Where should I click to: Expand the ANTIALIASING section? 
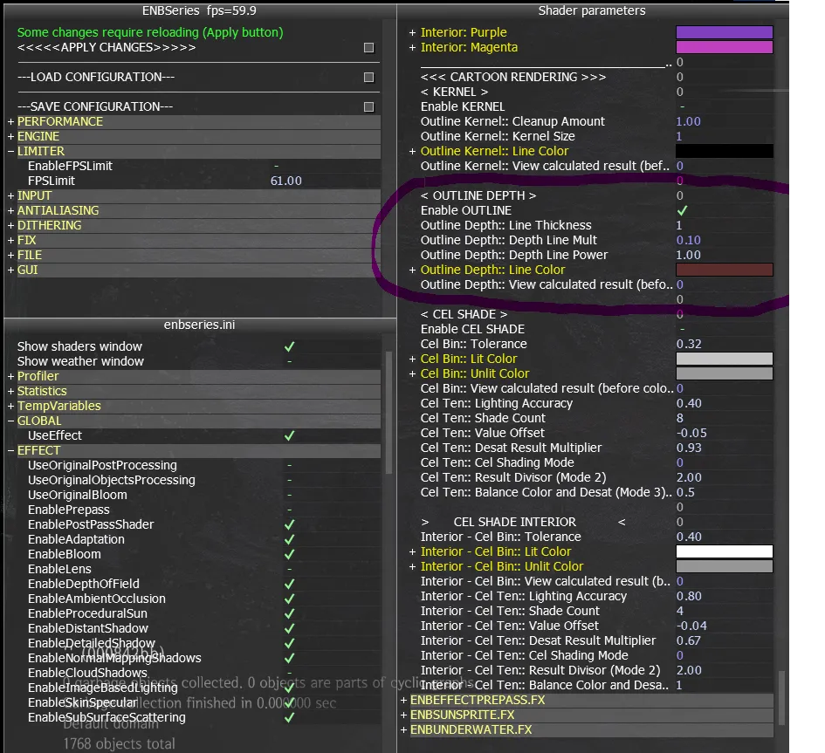pyautogui.click(x=10, y=210)
